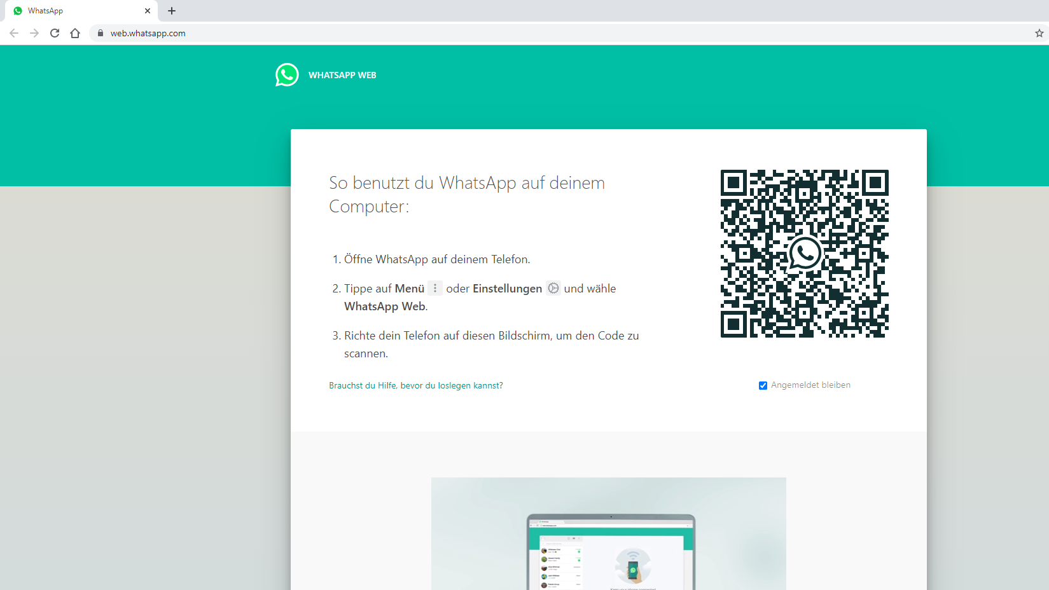Click the WhatsApp logo inside the QR code
Screen dimensions: 1049x590
tap(805, 253)
